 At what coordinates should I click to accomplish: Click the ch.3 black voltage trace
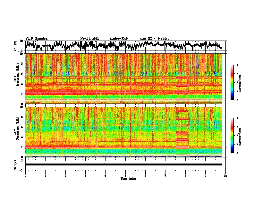click(124, 164)
